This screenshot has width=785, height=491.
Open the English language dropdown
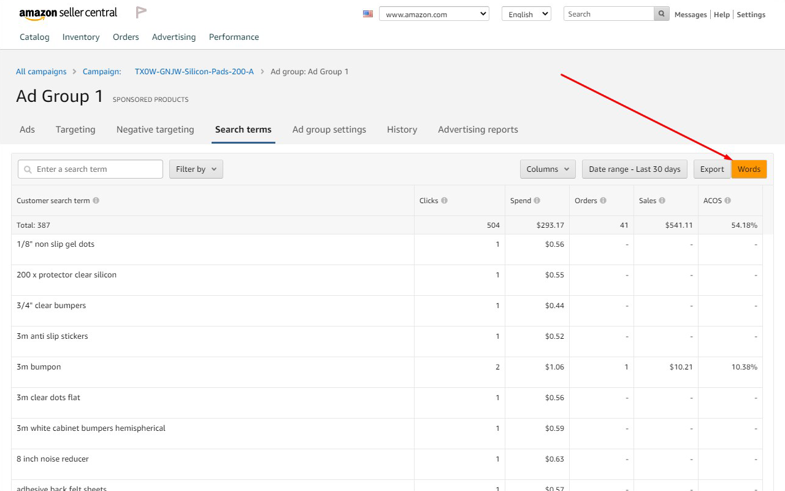click(x=526, y=14)
